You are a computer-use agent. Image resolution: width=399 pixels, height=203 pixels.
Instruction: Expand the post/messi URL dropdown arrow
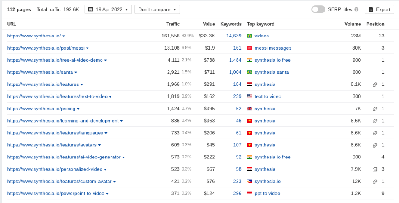pyautogui.click(x=87, y=48)
